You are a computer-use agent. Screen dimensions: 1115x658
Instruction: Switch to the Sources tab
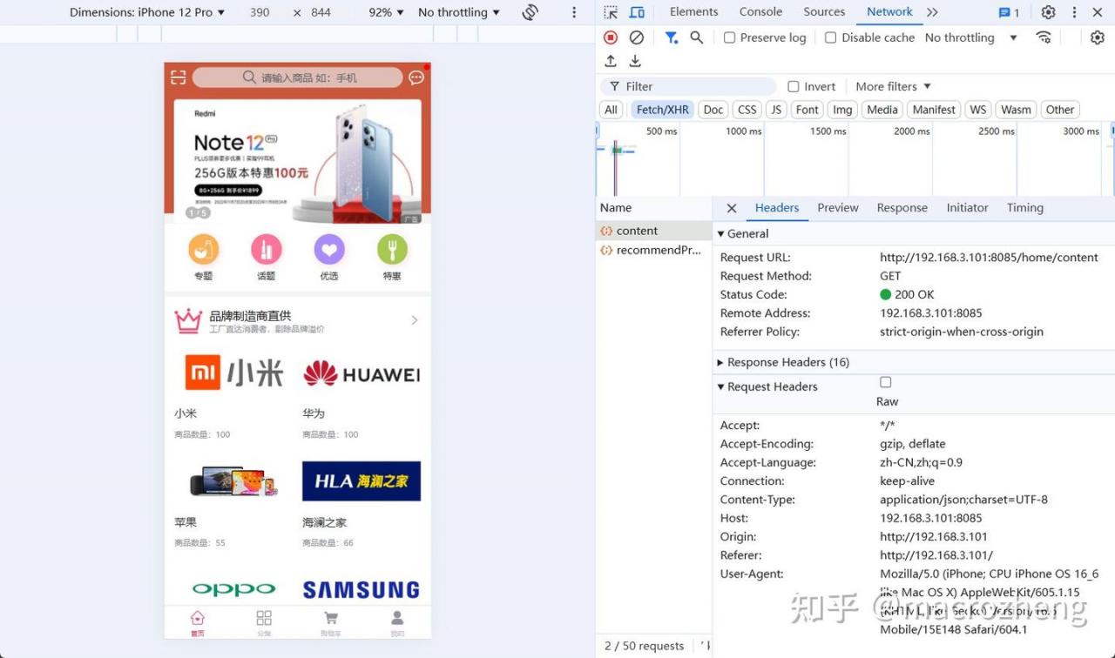pyautogui.click(x=824, y=12)
